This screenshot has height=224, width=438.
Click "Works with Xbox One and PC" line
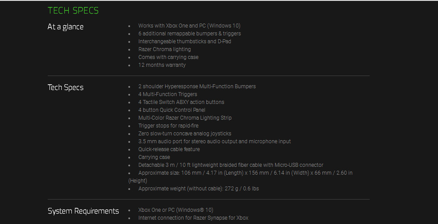[189, 26]
